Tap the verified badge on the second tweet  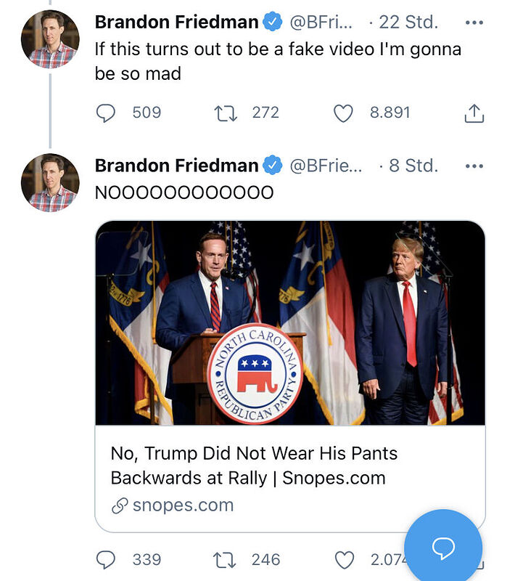pyautogui.click(x=273, y=166)
